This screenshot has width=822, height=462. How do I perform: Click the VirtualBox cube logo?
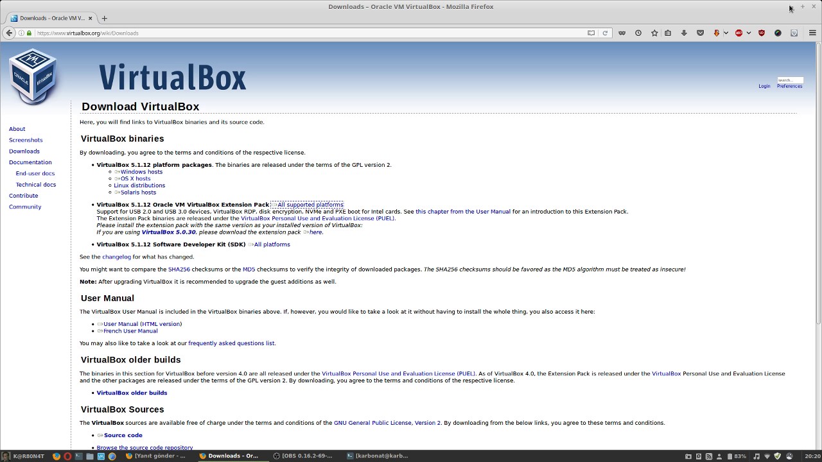pyautogui.click(x=33, y=76)
